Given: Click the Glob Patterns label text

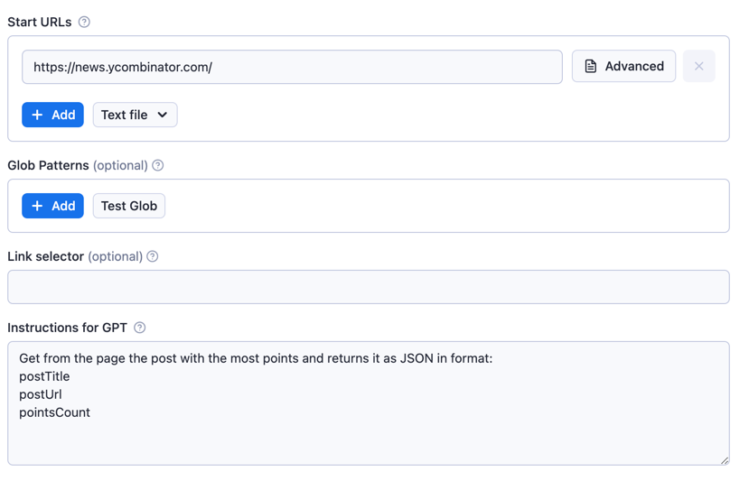Looking at the screenshot, I should [48, 165].
